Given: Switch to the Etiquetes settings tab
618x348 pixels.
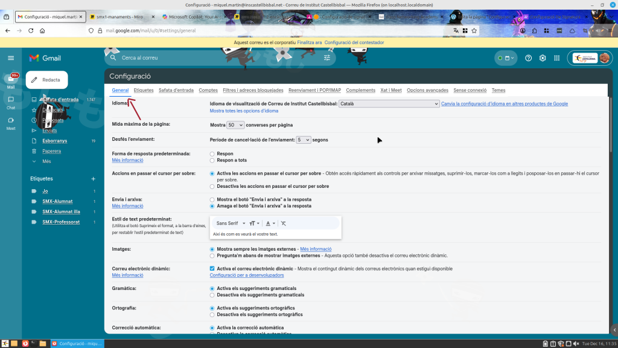Looking at the screenshot, I should point(144,91).
